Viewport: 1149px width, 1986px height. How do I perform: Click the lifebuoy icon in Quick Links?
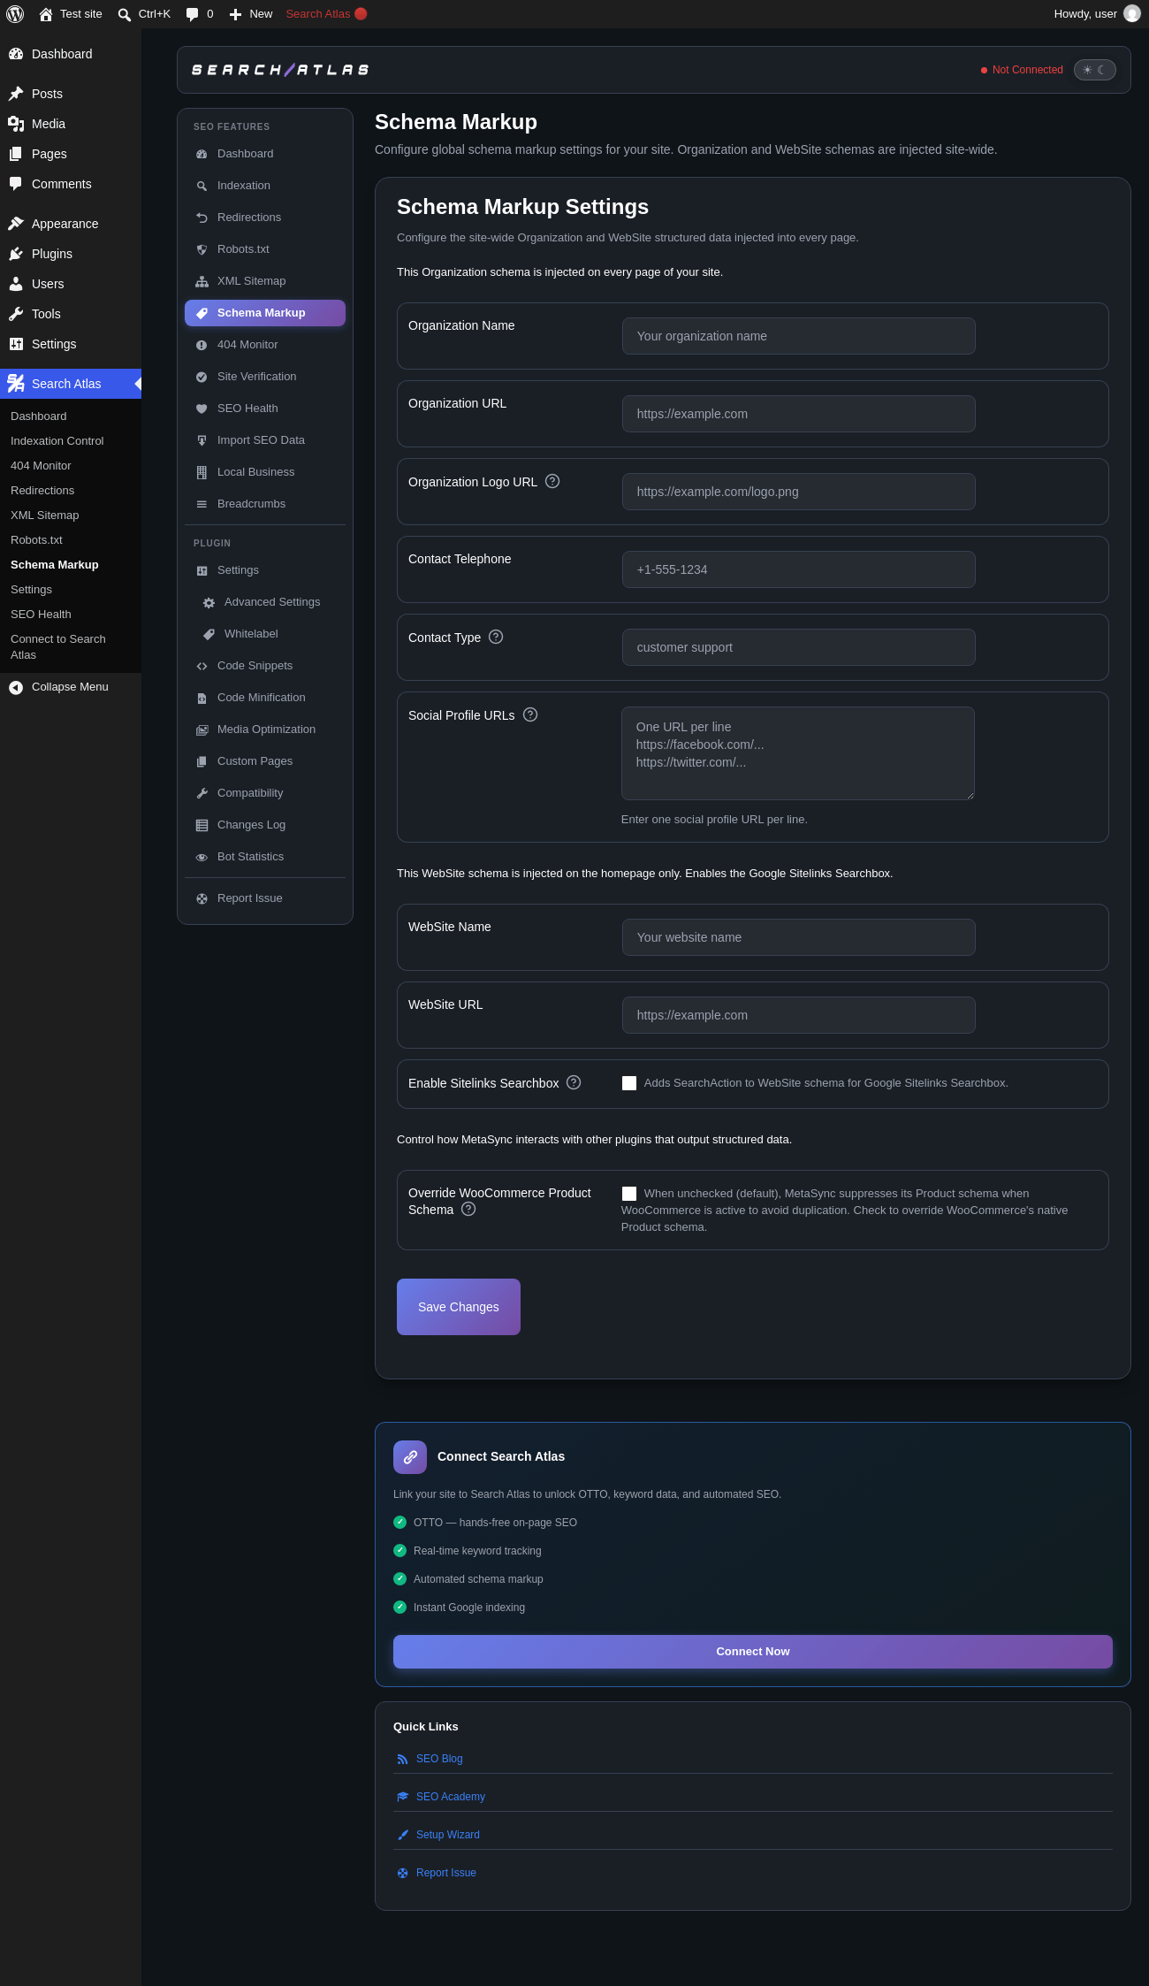tap(403, 1873)
